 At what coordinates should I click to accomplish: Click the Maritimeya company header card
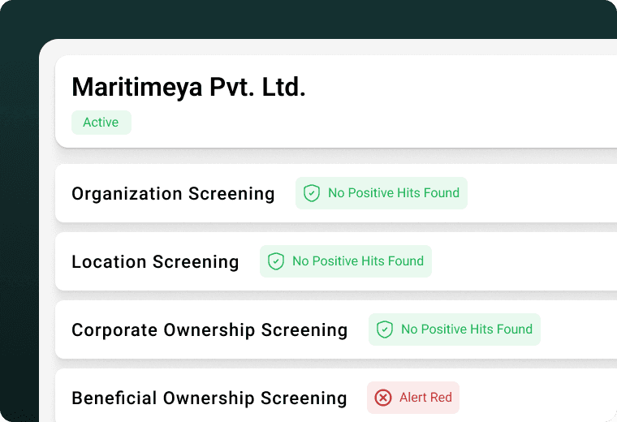(x=336, y=101)
